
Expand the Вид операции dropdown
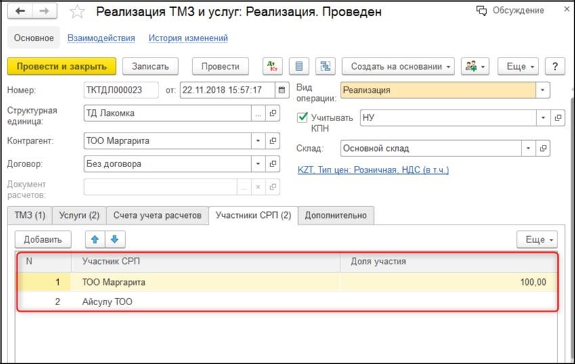click(542, 90)
